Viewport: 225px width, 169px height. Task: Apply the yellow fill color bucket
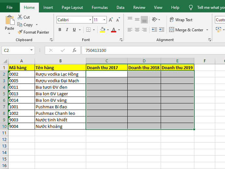tap(103, 30)
